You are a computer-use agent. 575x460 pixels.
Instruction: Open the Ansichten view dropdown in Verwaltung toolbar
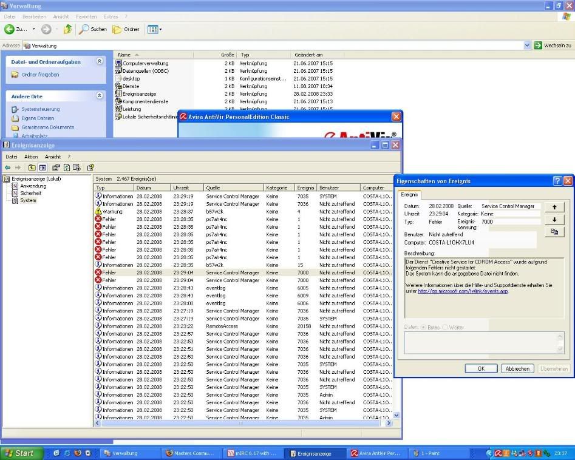pos(154,29)
